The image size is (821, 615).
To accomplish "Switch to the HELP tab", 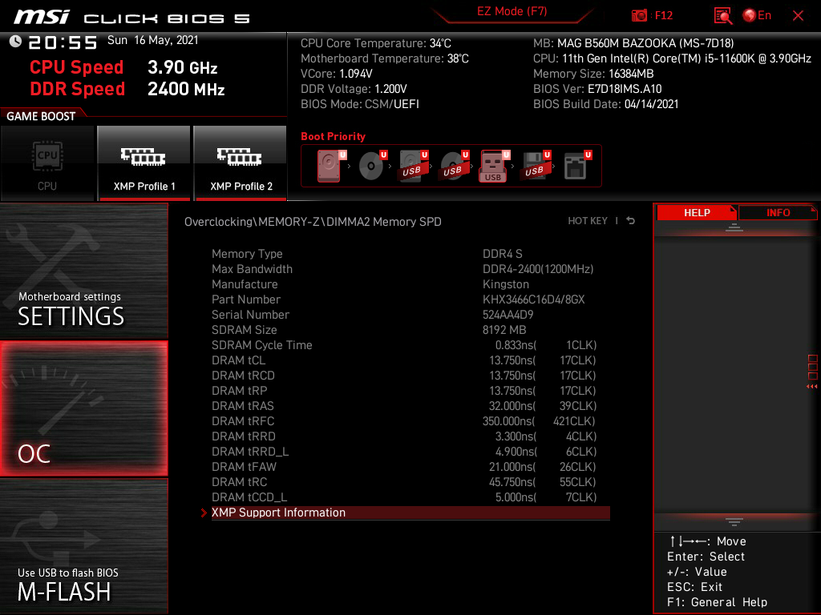I will coord(697,212).
